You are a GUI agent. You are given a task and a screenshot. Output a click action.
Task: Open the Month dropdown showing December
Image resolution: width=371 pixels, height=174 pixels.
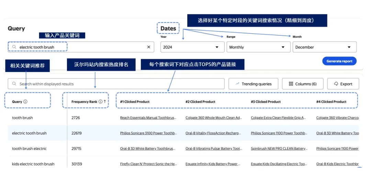pos(325,47)
